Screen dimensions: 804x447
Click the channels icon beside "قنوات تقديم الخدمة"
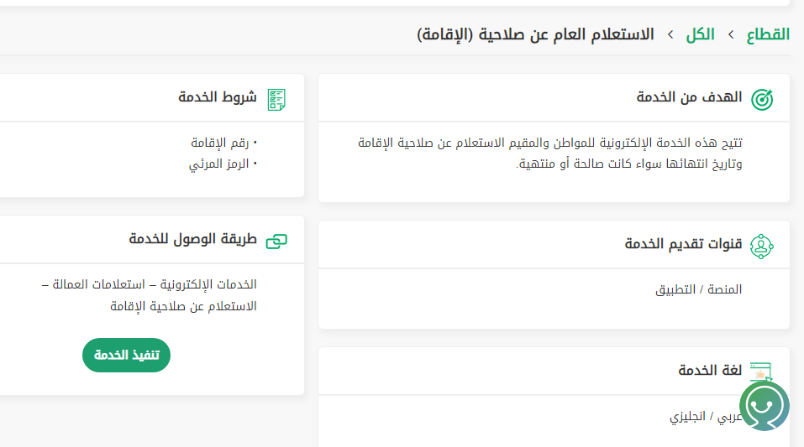(761, 246)
